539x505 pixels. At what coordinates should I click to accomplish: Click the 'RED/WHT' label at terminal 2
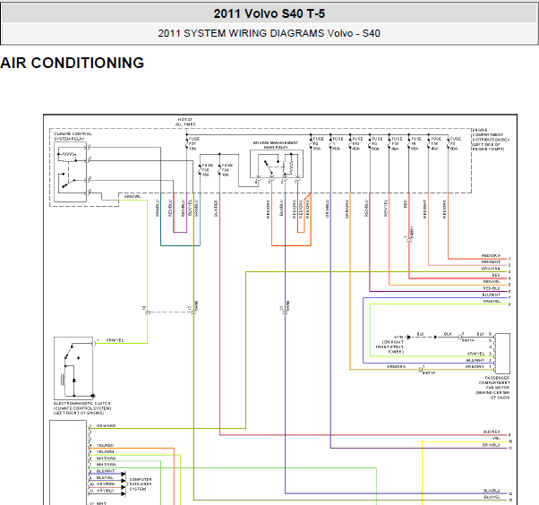tap(491, 262)
